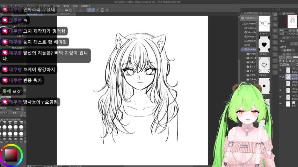This screenshot has height=167, width=298.
Task: Click New Layer Folder icon
Action: pyautogui.click(x=288, y=65)
